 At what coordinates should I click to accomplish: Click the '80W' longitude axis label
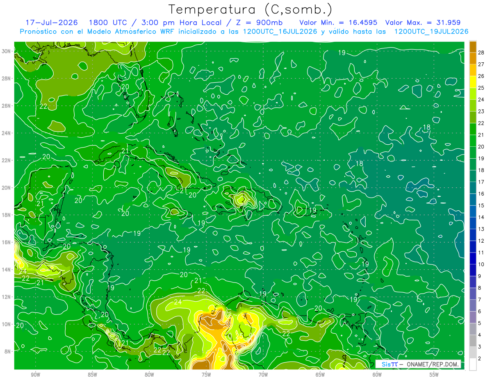149,375
